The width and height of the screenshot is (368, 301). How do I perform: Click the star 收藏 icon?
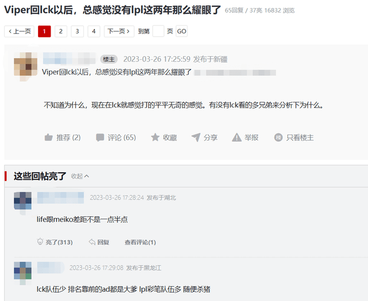[x=155, y=137]
